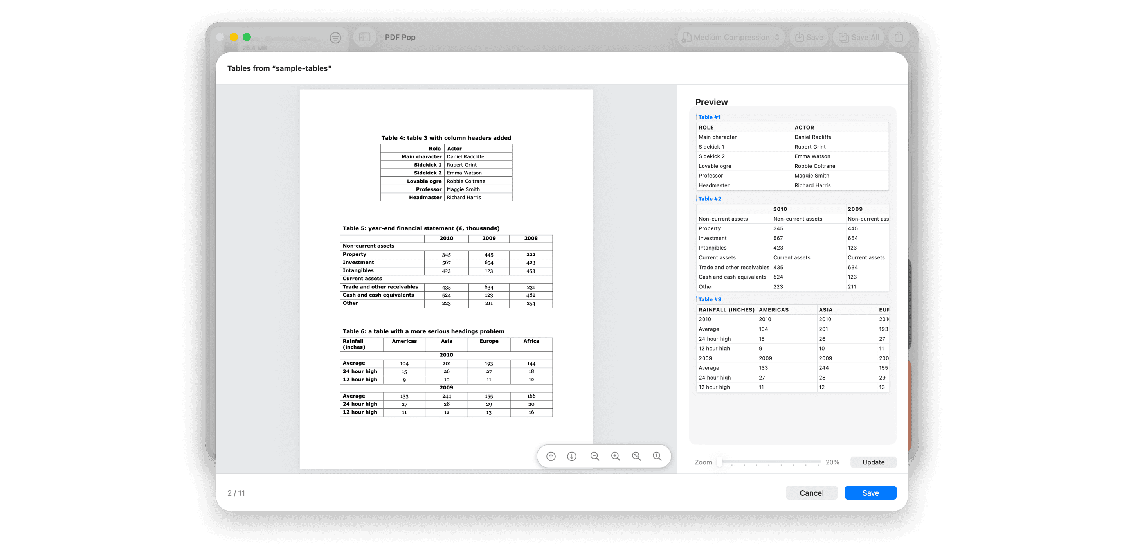1124x554 pixels.
Task: Click the toolbar Save button
Action: [809, 38]
